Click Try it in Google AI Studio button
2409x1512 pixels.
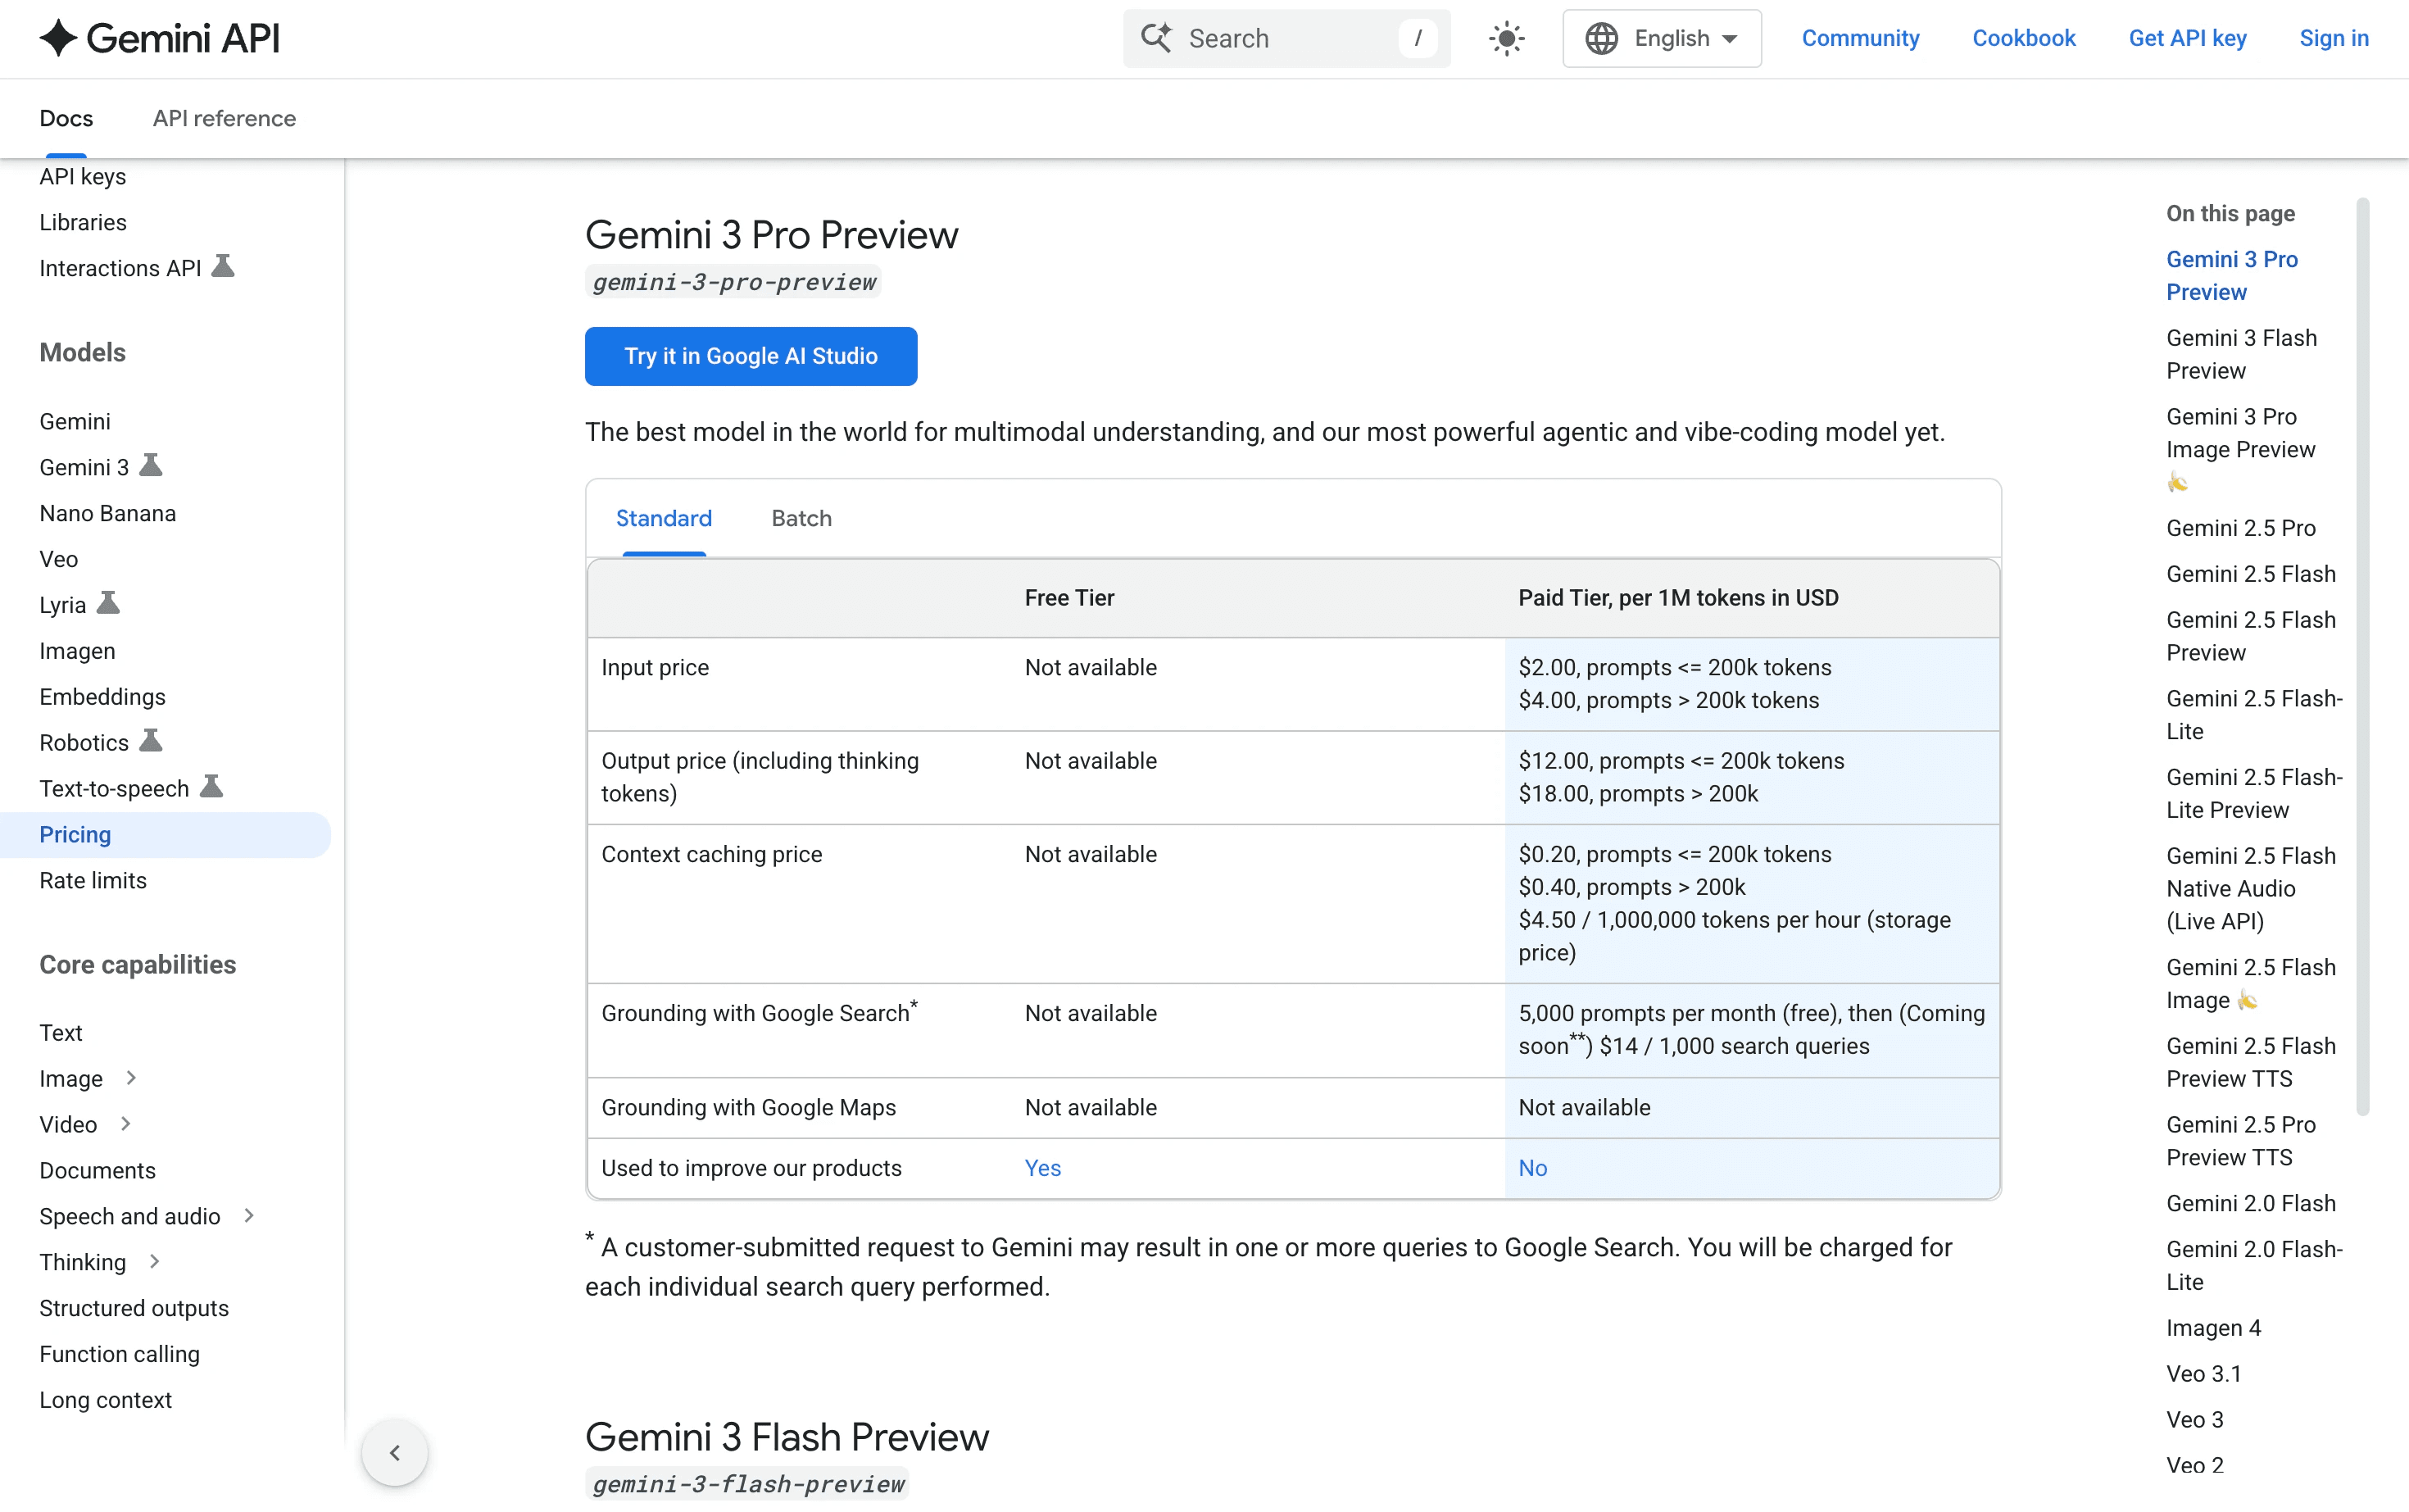pyautogui.click(x=751, y=356)
